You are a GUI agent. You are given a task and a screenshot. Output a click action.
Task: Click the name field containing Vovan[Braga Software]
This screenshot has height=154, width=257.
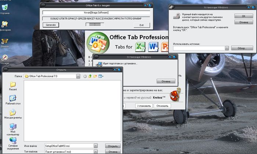96,12
